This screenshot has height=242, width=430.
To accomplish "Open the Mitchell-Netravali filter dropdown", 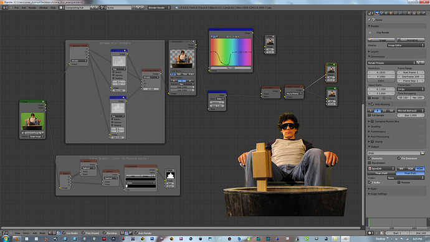I will click(411, 110).
